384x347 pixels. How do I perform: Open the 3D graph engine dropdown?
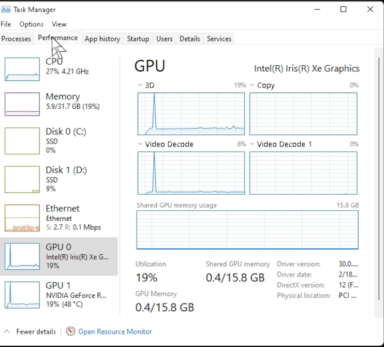tap(140, 85)
